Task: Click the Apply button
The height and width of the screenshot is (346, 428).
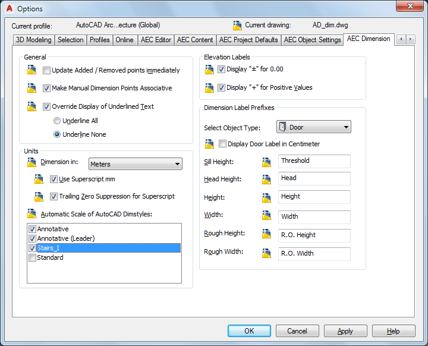Action: 345,331
